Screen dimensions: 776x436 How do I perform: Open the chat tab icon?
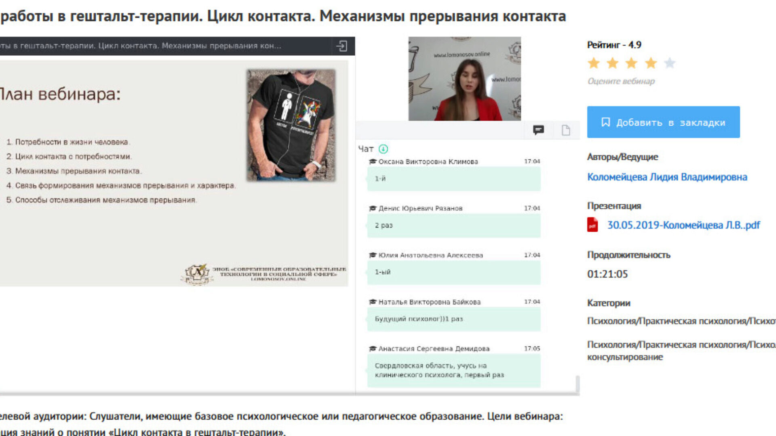click(x=538, y=130)
